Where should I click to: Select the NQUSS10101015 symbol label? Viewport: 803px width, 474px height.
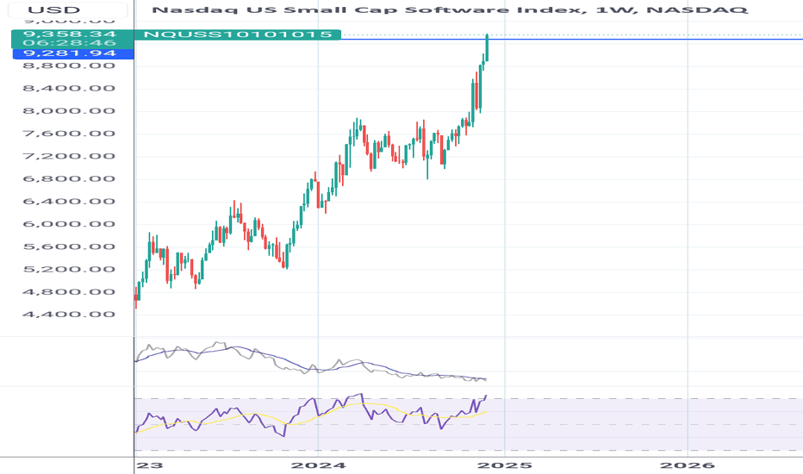238,34
